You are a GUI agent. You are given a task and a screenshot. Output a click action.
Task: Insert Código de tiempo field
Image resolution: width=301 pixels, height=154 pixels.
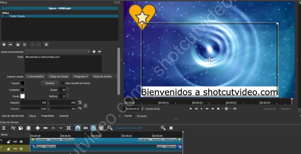(x=59, y=76)
